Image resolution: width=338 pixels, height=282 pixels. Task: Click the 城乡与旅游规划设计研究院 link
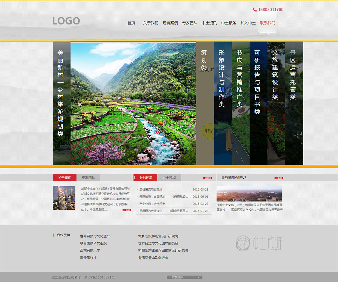click(158, 236)
